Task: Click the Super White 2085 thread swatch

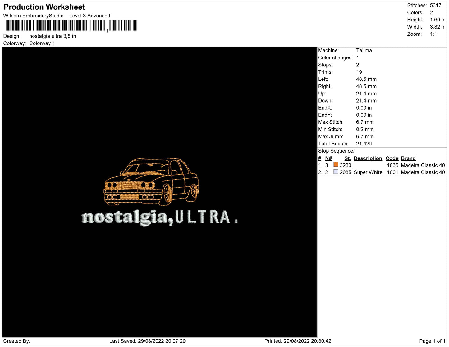Action: tap(336, 172)
